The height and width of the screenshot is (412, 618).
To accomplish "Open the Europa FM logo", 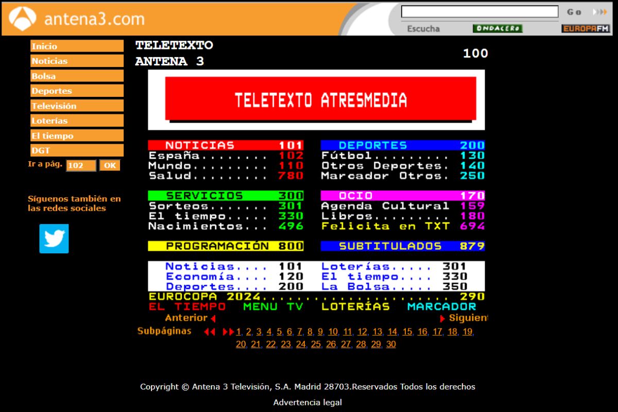I will 586,28.
